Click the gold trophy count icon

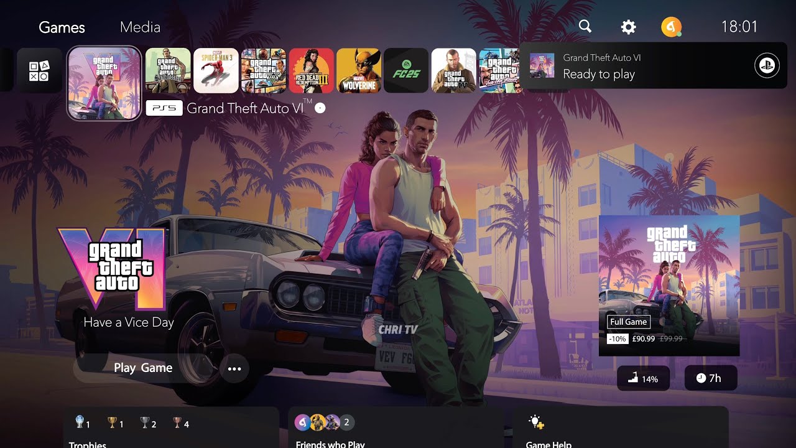pos(112,422)
